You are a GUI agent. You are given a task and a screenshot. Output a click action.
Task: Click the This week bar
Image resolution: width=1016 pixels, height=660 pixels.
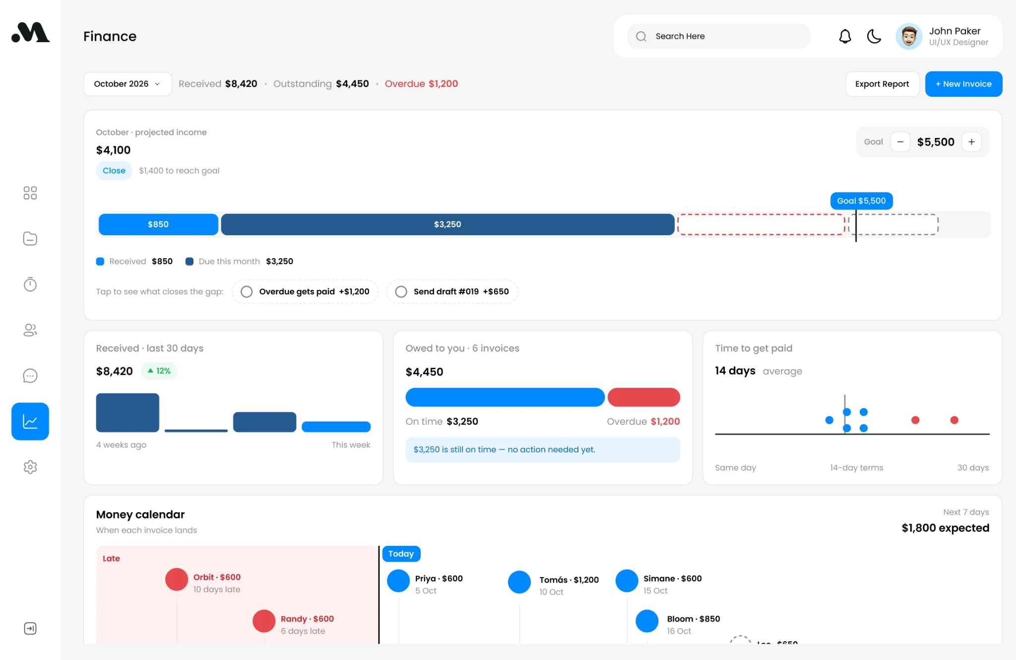tap(336, 427)
